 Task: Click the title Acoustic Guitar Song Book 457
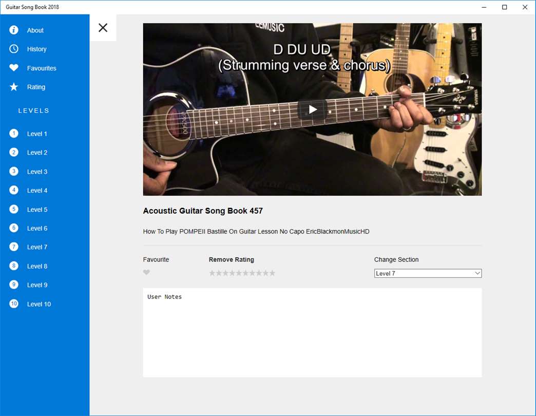pos(203,211)
